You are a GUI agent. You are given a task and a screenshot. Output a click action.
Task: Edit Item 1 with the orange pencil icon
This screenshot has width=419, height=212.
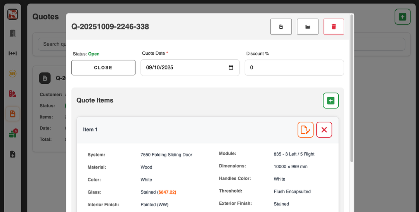tap(305, 130)
